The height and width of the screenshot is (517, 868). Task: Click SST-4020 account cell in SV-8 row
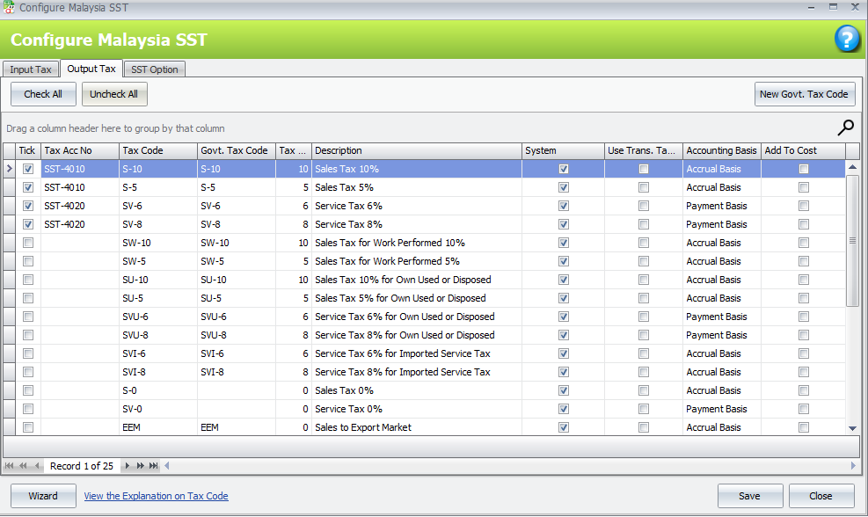(80, 224)
